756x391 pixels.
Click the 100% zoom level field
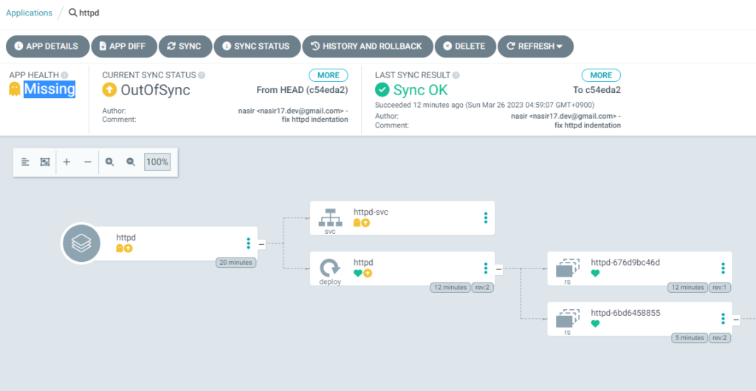pyautogui.click(x=157, y=162)
